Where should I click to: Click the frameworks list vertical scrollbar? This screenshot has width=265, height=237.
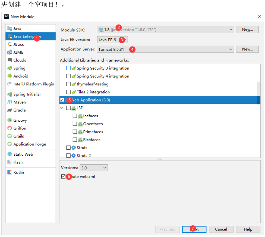[259, 93]
